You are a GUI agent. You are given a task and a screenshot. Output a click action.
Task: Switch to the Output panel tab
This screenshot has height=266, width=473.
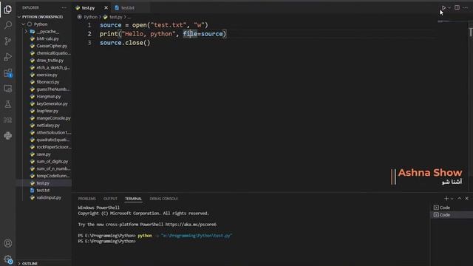tap(110, 199)
